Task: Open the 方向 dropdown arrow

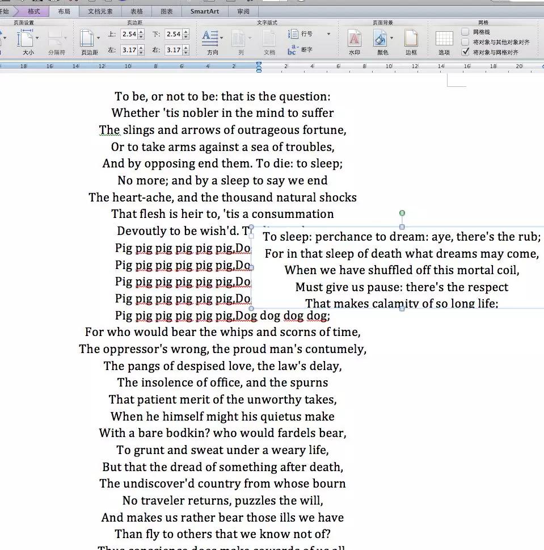Action: point(222,38)
